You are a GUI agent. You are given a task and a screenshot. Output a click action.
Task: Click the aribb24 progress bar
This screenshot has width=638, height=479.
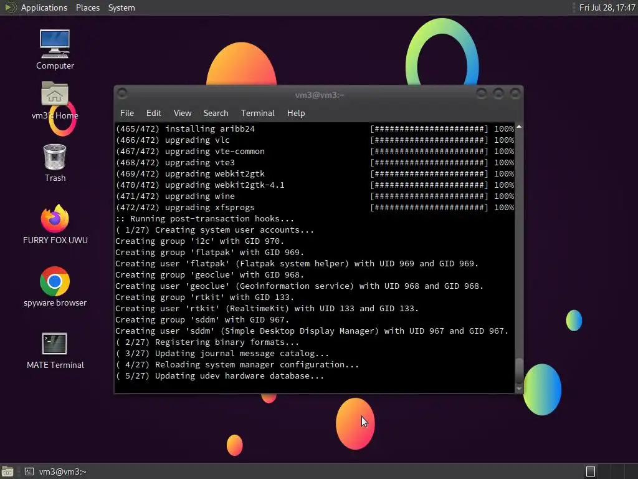coord(429,128)
